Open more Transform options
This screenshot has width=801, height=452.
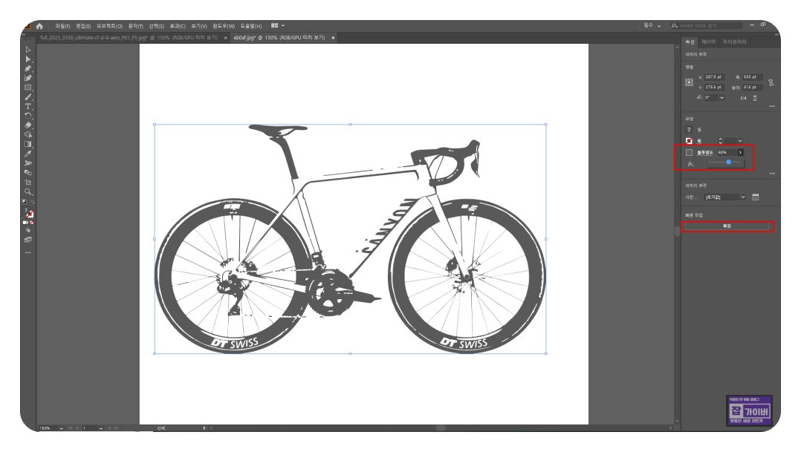tap(772, 106)
